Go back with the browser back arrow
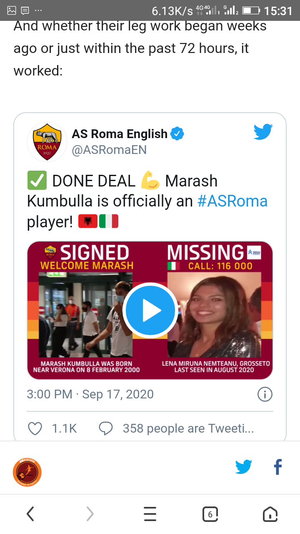This screenshot has width=300, height=534. tap(30, 514)
